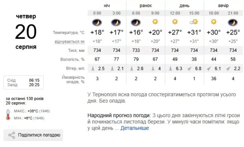
Task: Click the thermometer icon near МАКС
Action: pos(8,115)
